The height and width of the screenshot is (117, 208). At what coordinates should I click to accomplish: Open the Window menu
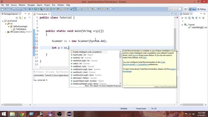pos(61,5)
